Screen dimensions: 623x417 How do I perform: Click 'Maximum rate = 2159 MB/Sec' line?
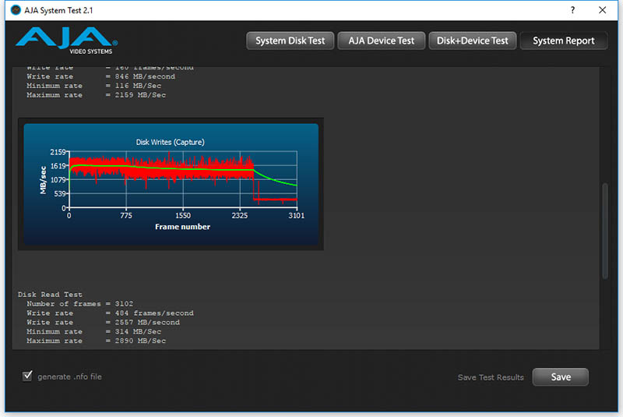click(96, 95)
